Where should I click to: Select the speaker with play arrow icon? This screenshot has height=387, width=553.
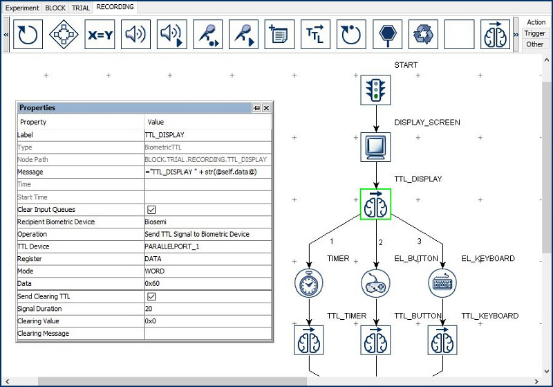click(x=171, y=34)
